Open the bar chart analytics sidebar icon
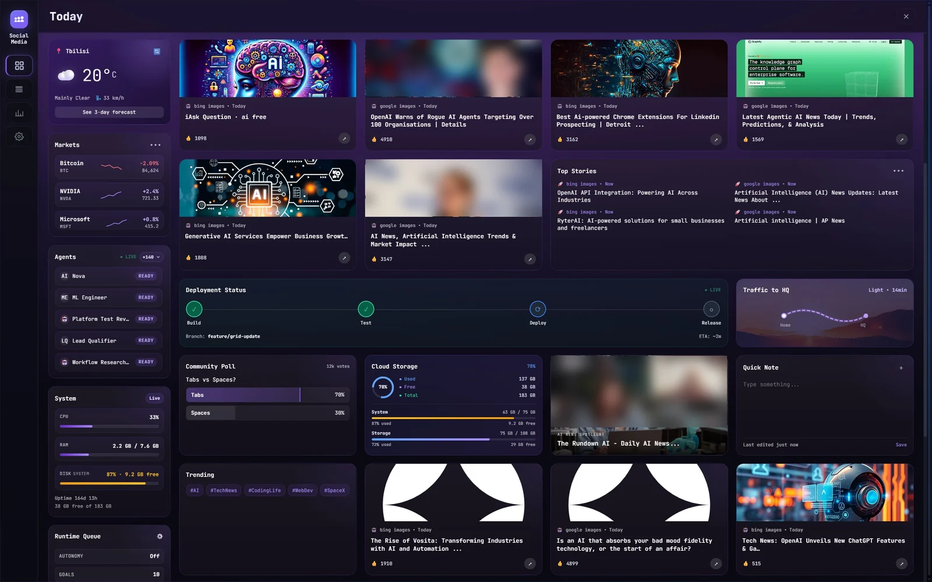The image size is (932, 582). click(x=19, y=113)
